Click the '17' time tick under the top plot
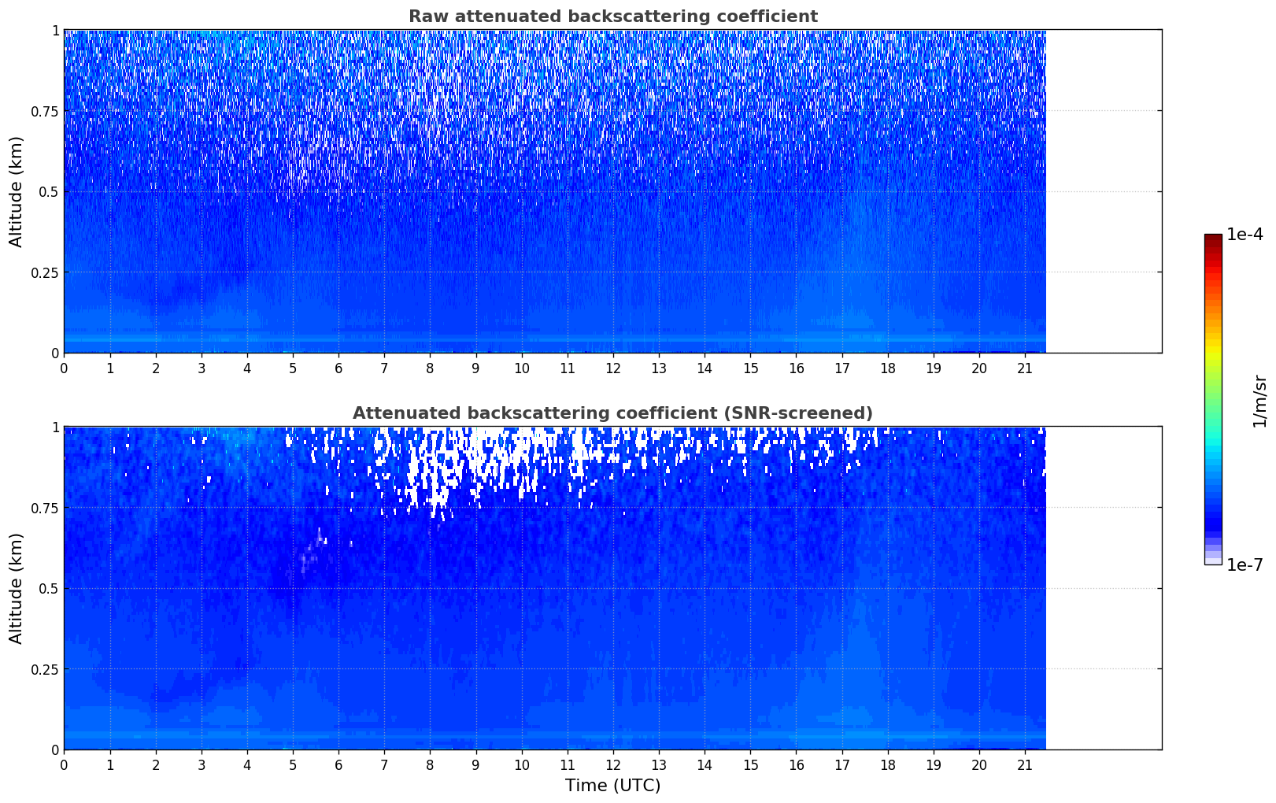Viewport: 1276px width, 803px height. point(842,368)
